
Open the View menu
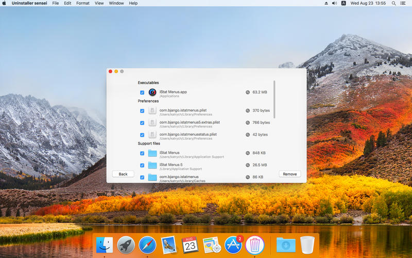tap(99, 3)
